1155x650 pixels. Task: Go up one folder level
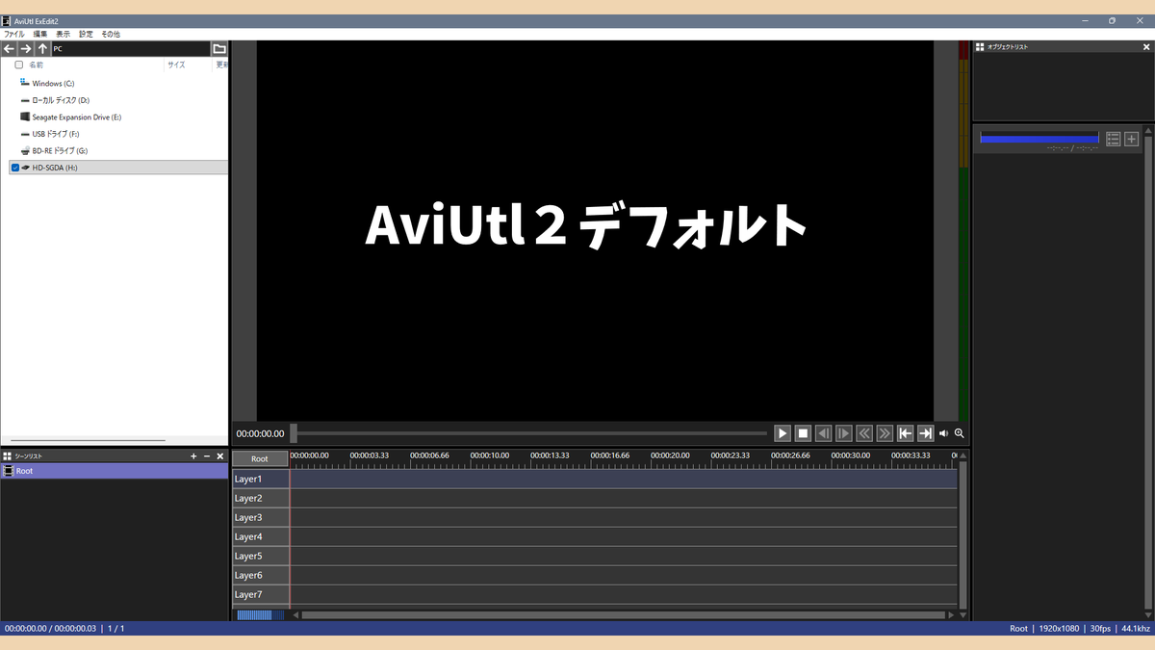(x=43, y=48)
